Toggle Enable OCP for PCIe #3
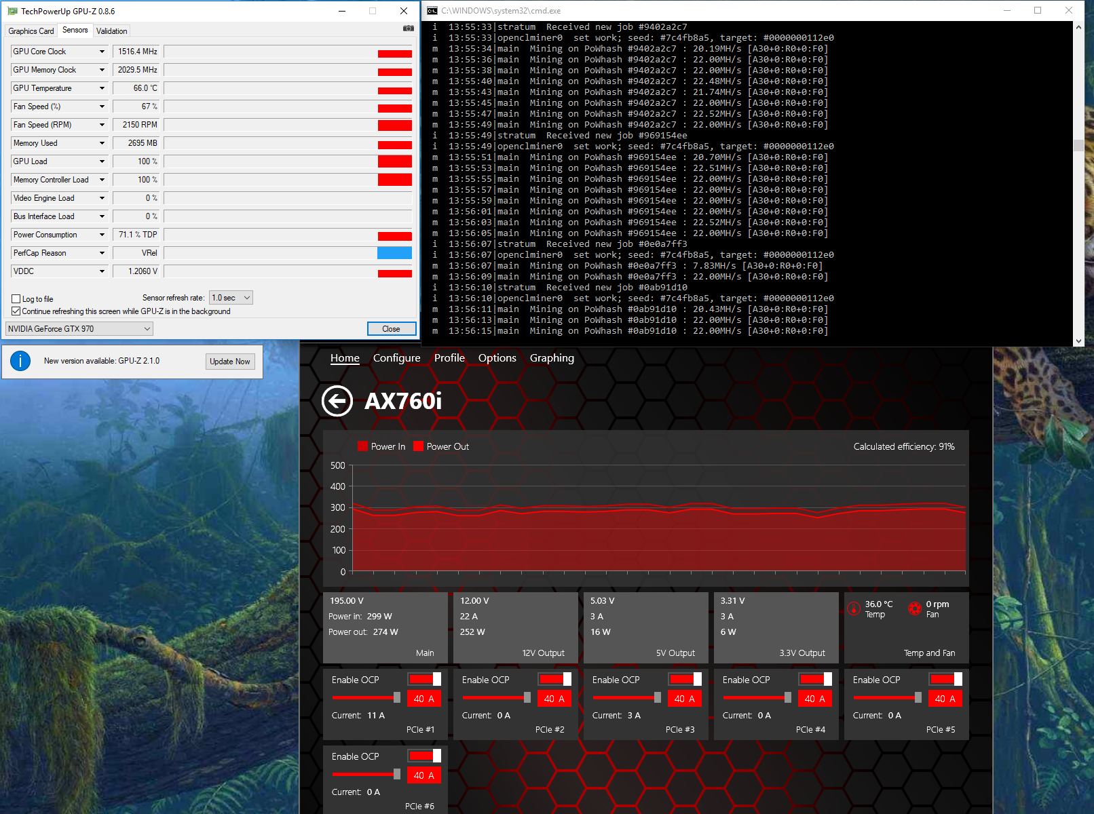1094x814 pixels. click(x=685, y=679)
